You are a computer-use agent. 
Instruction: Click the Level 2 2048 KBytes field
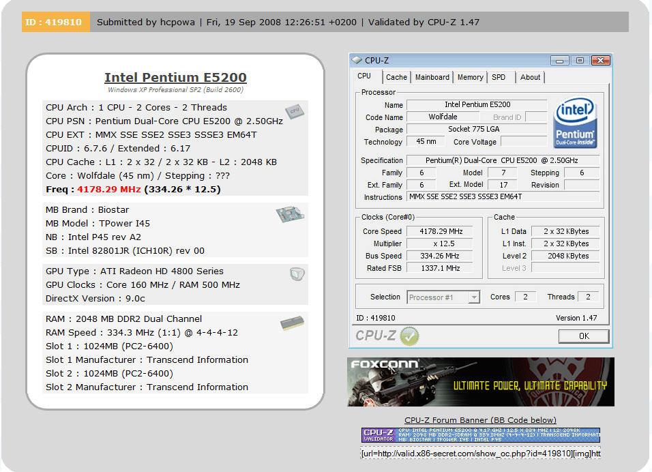pos(566,256)
